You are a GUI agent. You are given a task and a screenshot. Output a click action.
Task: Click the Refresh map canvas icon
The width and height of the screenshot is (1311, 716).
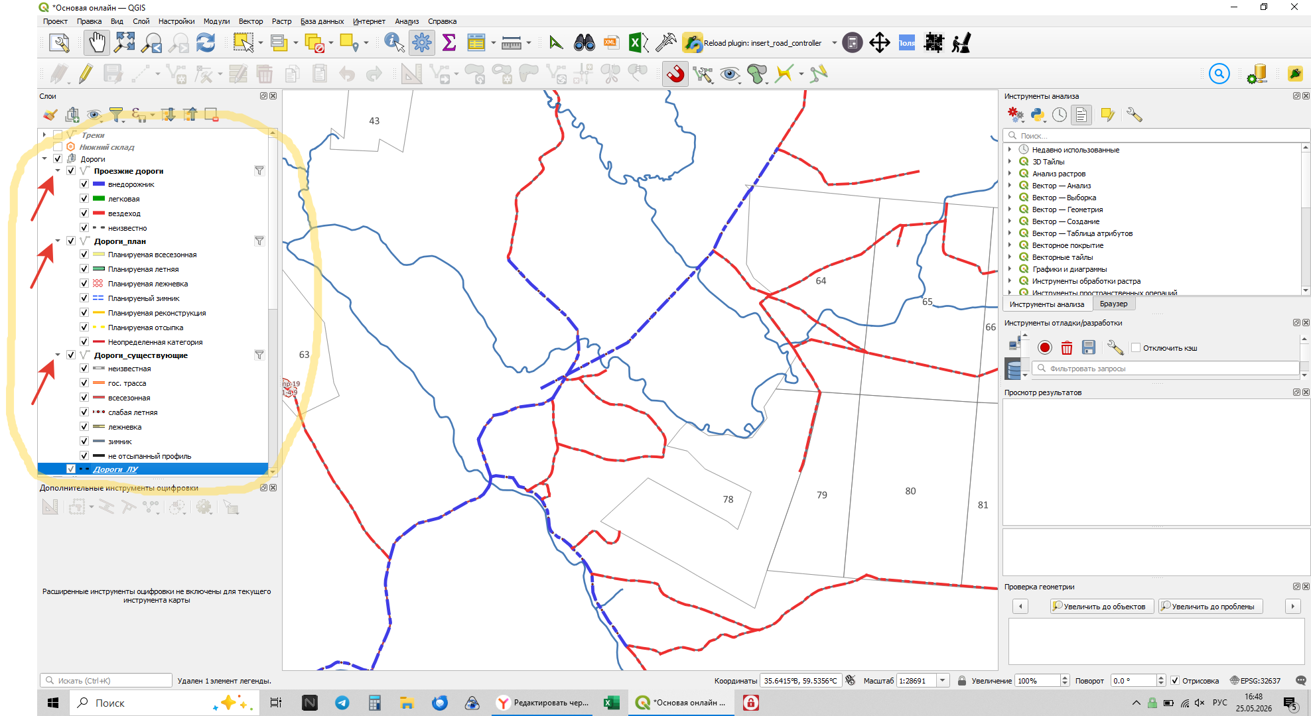[206, 43]
